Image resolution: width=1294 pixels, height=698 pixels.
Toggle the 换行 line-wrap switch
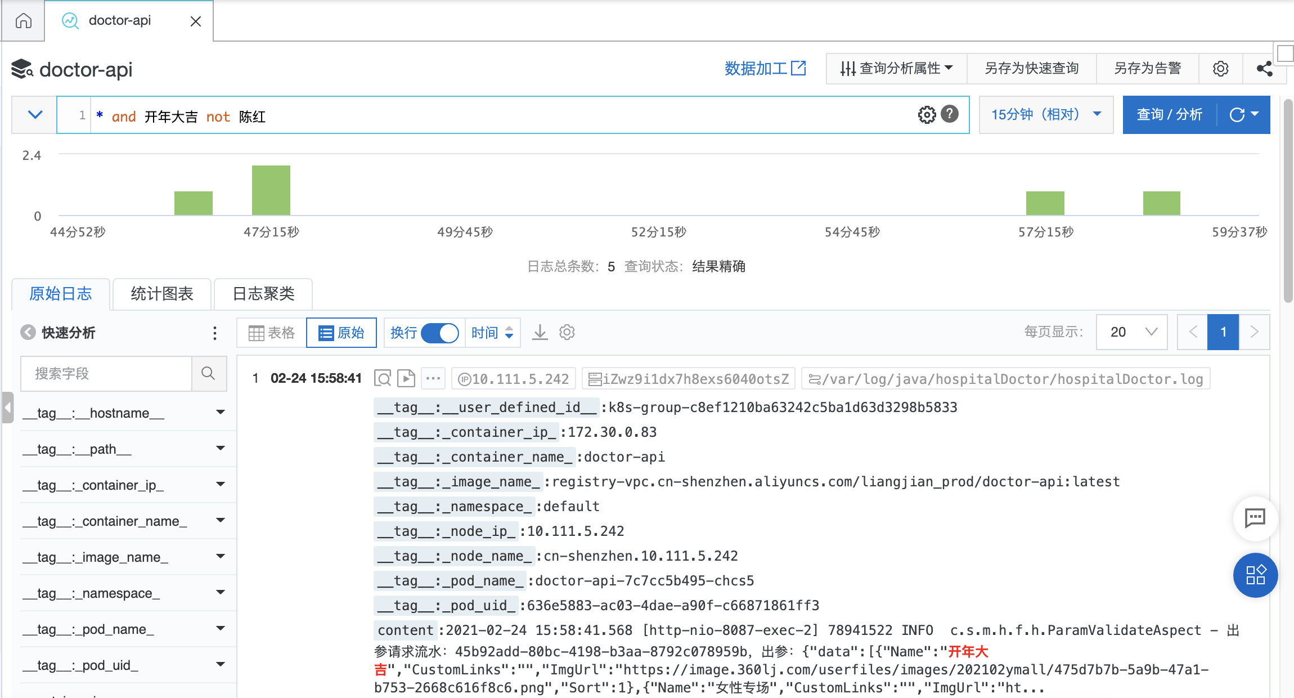click(x=439, y=333)
